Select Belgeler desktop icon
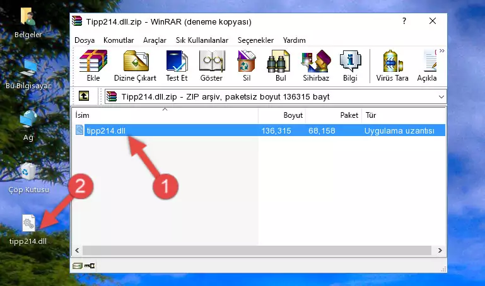The height and width of the screenshot is (286, 485). click(28, 23)
